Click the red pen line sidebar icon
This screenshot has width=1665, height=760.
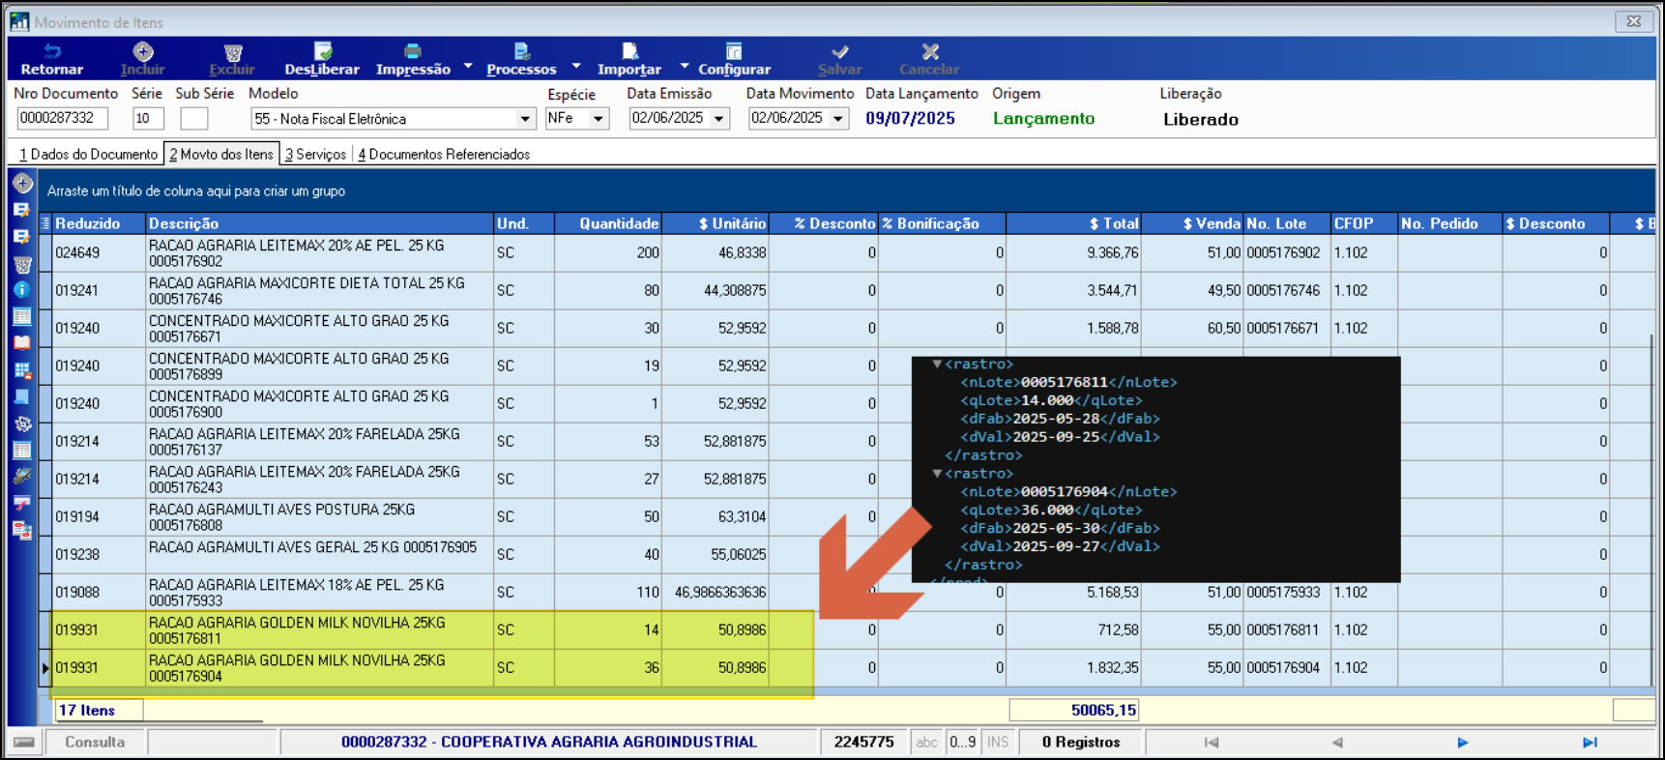(23, 503)
